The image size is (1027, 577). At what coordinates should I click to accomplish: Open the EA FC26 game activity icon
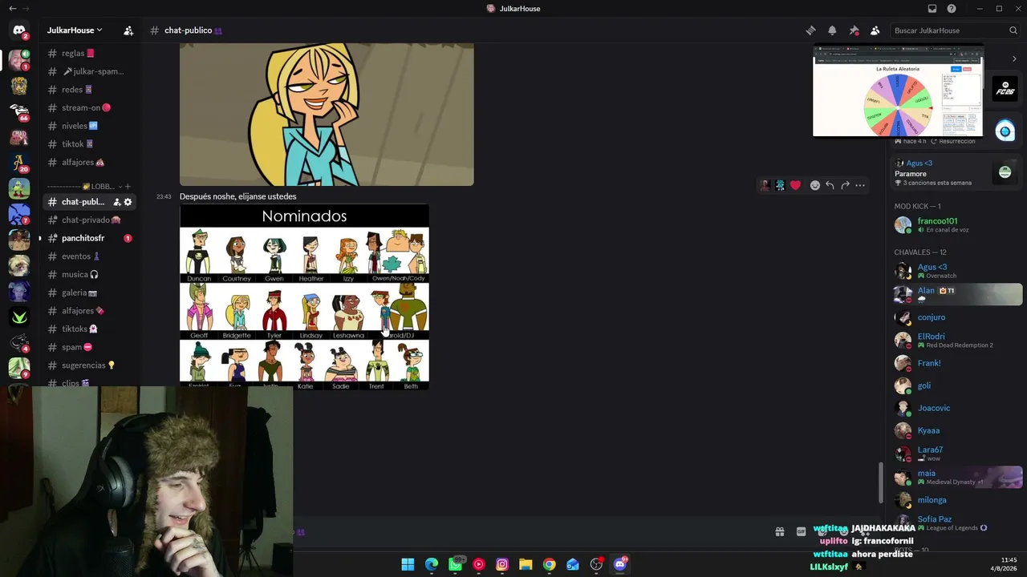(x=1005, y=88)
